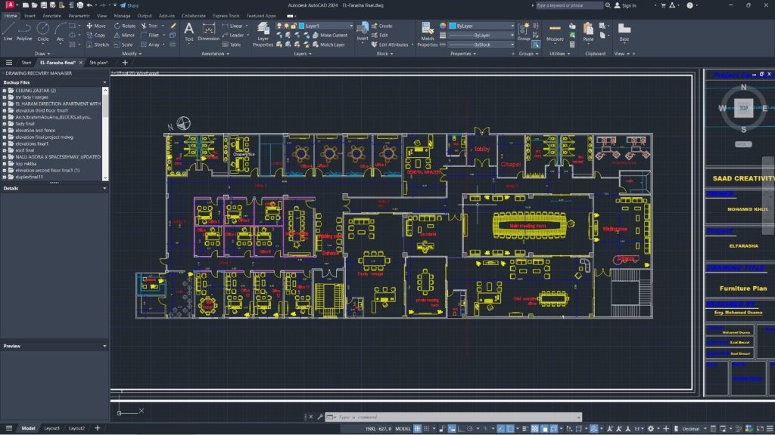Click Sign In
775x435 pixels.
click(625, 5)
